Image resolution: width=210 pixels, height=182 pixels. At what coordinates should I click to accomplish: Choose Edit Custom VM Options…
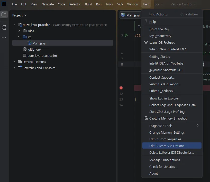click(x=172, y=146)
